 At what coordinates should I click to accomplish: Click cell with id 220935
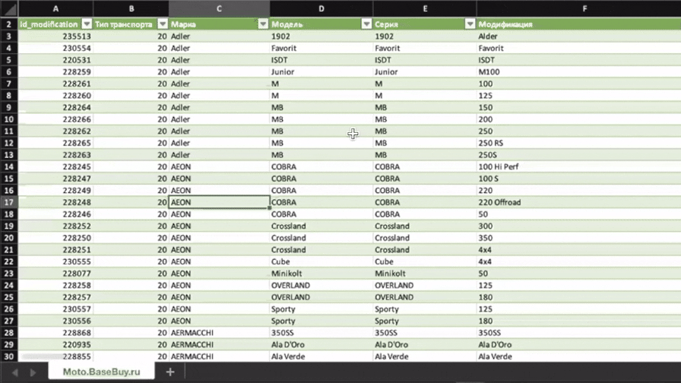click(55, 345)
